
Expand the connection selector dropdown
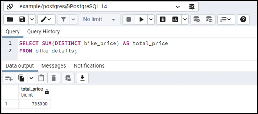click(178, 7)
